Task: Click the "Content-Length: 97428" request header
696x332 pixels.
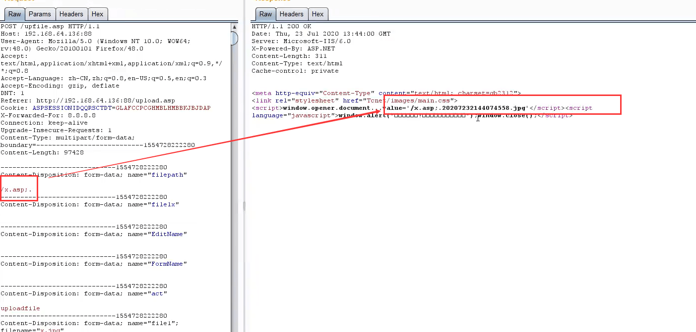Action: 42,152
